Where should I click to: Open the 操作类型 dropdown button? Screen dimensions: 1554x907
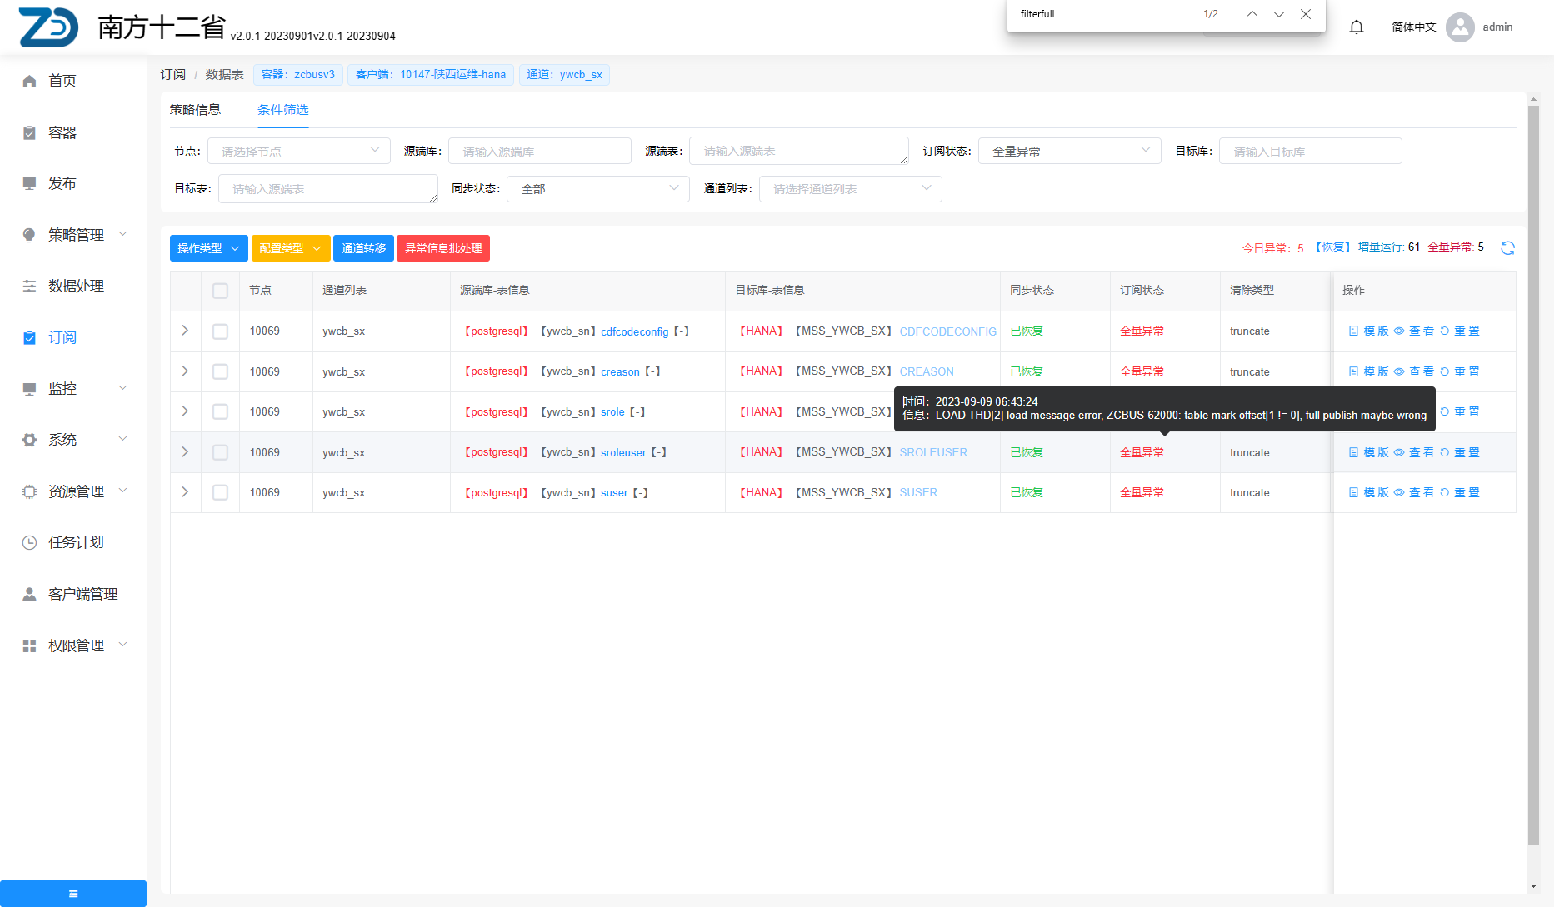(208, 248)
